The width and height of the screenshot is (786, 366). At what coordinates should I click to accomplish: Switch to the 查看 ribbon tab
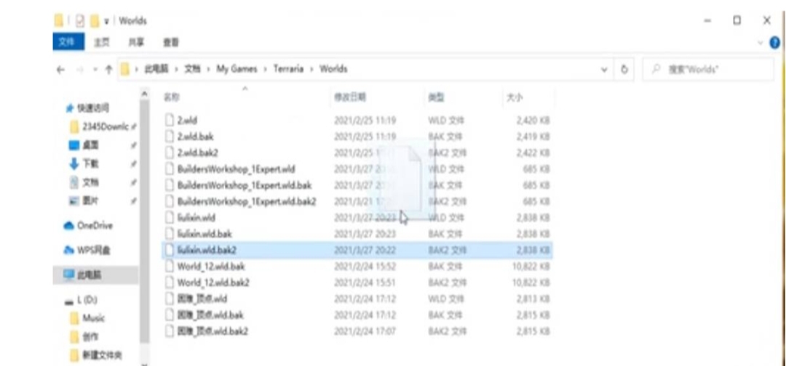coord(171,43)
